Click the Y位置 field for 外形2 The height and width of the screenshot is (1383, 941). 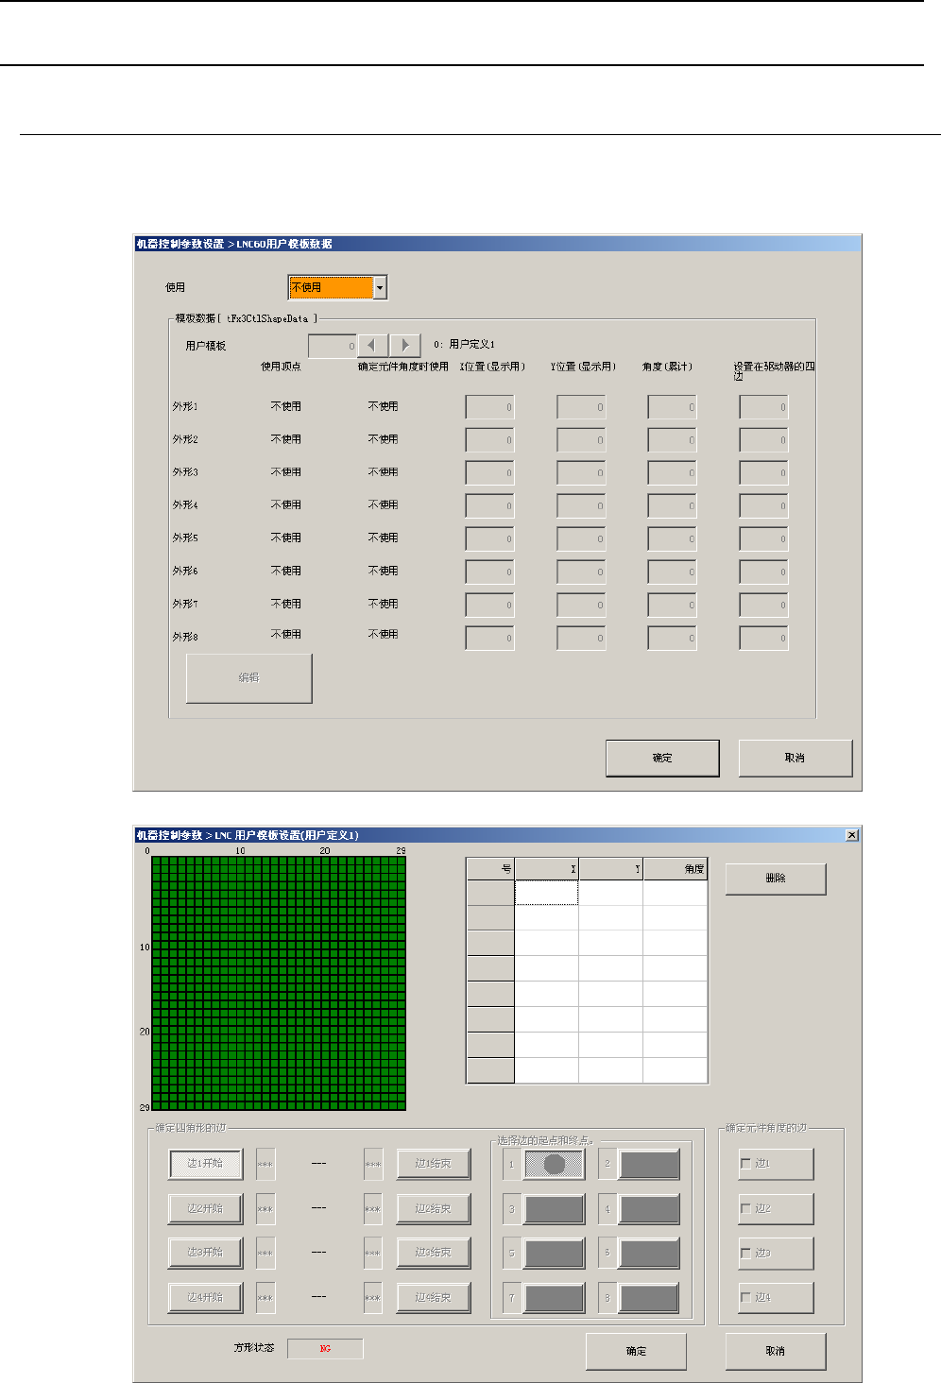pyautogui.click(x=581, y=440)
